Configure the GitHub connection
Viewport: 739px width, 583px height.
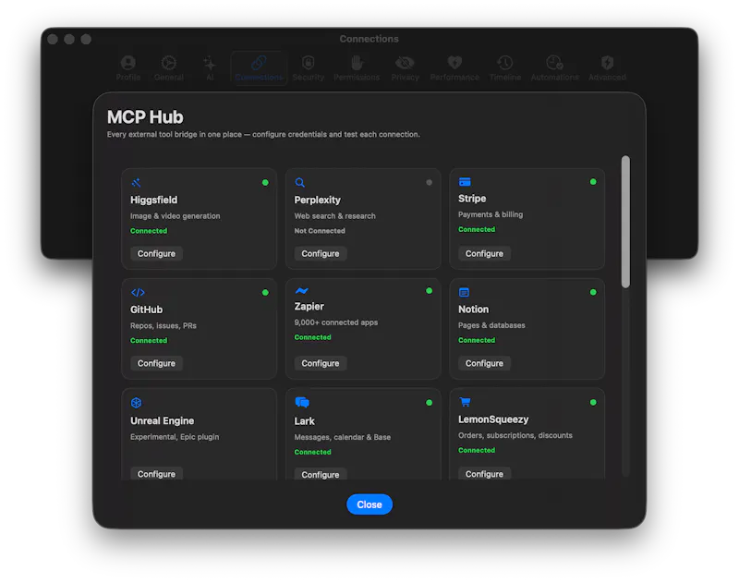pyautogui.click(x=156, y=363)
